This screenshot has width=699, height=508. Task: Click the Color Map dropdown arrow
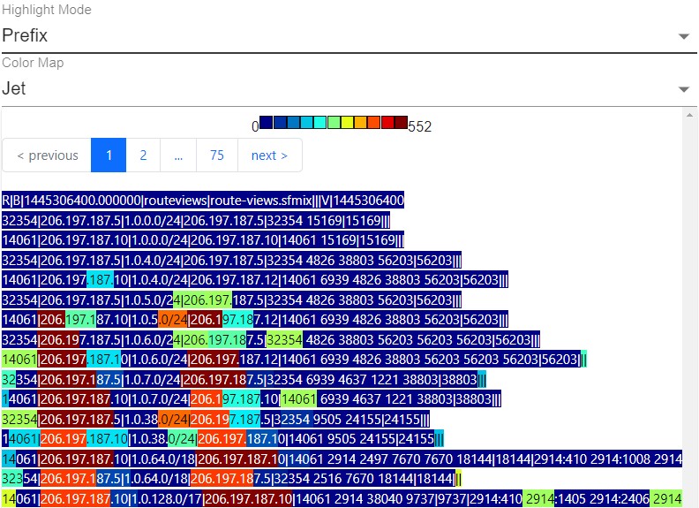coord(684,89)
